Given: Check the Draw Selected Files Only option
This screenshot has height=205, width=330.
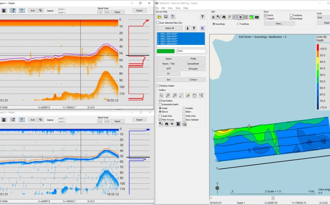Looking at the screenshot, I should click(x=158, y=23).
